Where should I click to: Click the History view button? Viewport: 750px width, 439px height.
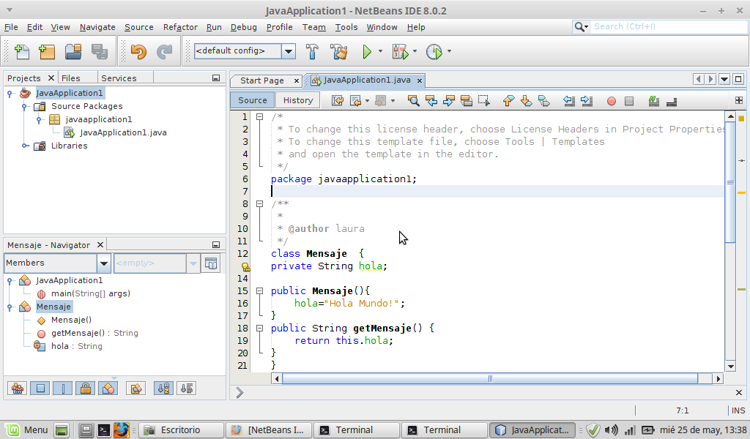pyautogui.click(x=298, y=100)
